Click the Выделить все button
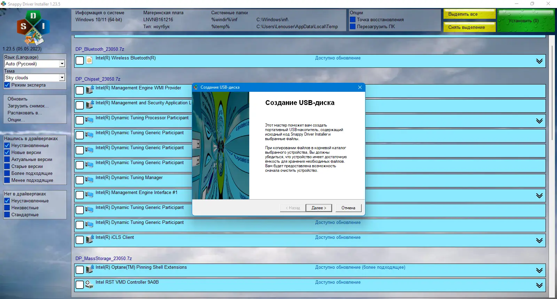 coord(469,14)
